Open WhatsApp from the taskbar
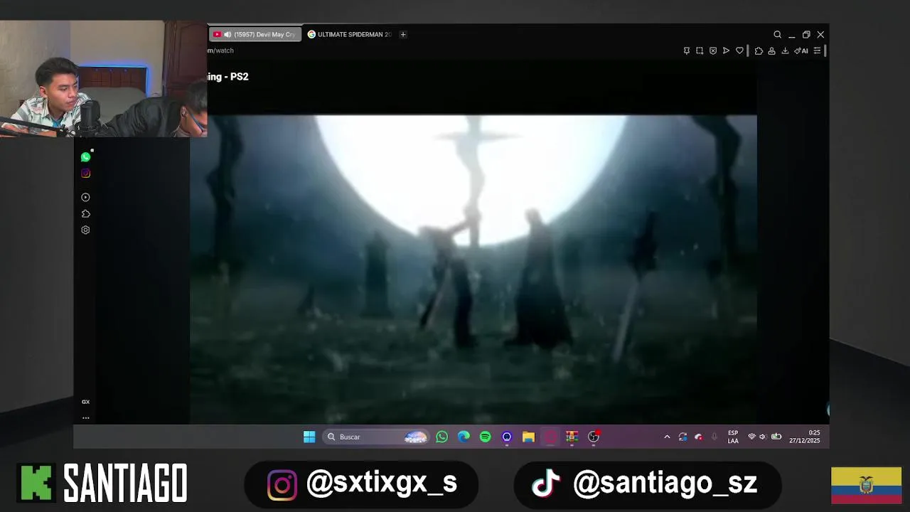The height and width of the screenshot is (512, 910). click(x=442, y=437)
